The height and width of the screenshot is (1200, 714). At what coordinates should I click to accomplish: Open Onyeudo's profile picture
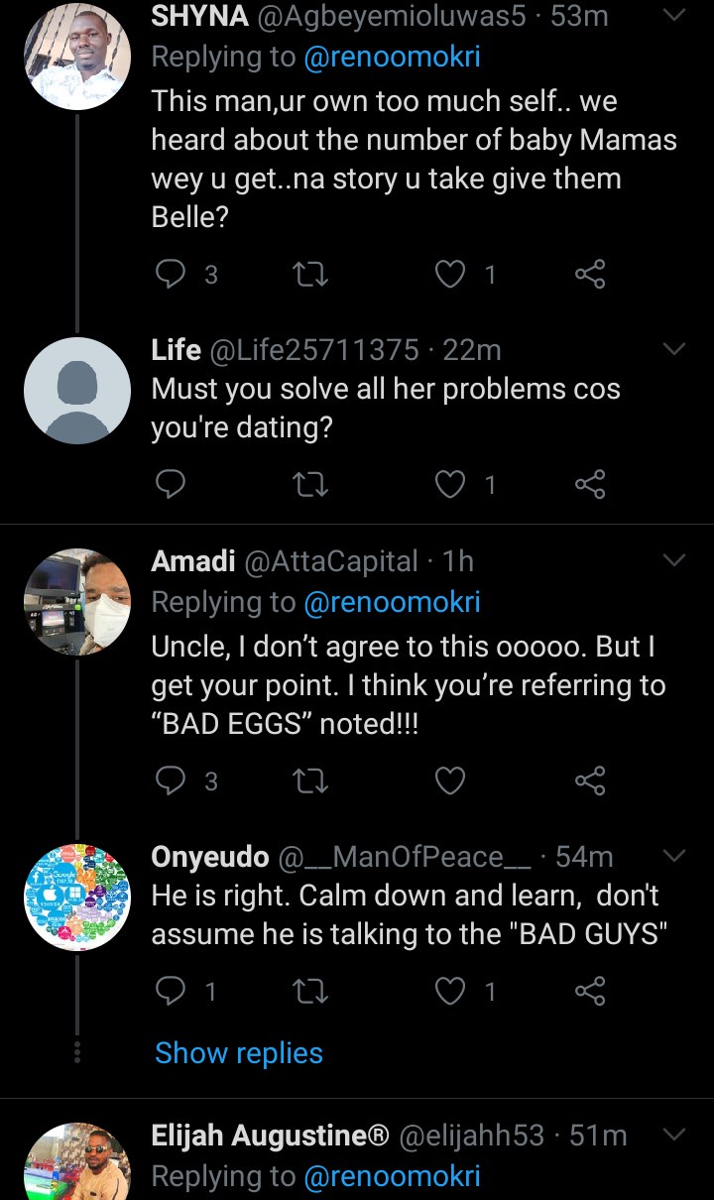tap(77, 897)
